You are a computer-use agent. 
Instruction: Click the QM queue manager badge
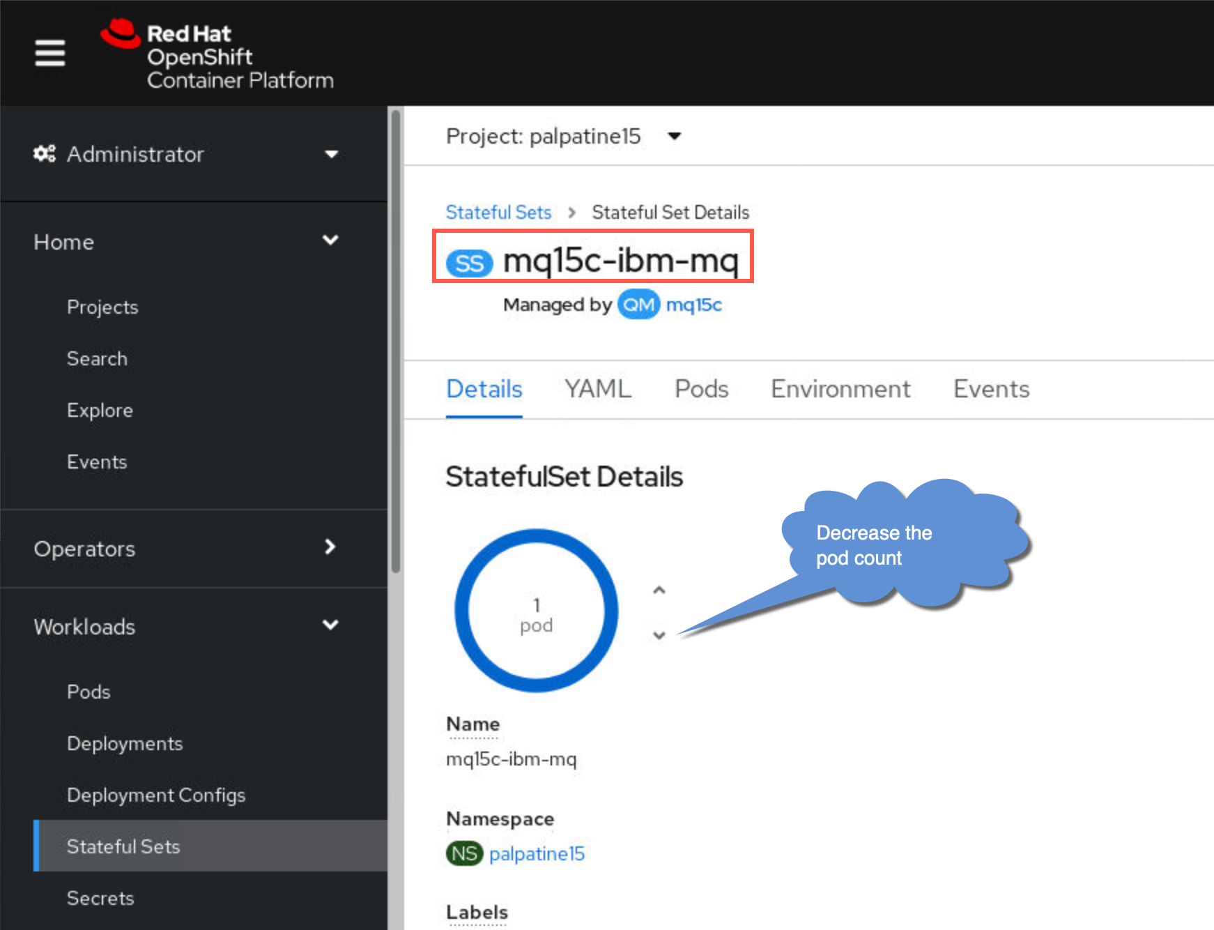click(x=638, y=305)
